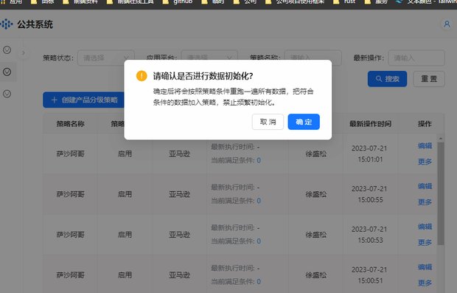Click 编辑 for the 15:00:53 row
The image size is (457, 293).
pos(425,227)
